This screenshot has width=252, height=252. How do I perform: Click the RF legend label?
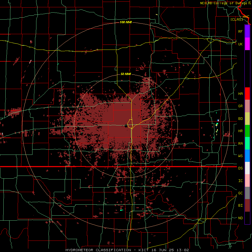(240, 31)
